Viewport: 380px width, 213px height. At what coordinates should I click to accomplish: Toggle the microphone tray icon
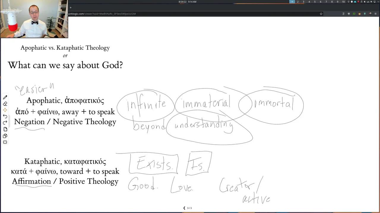371,2
